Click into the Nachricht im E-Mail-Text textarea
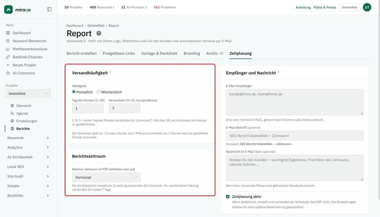This screenshot has height=217, width=380. tap(295, 168)
